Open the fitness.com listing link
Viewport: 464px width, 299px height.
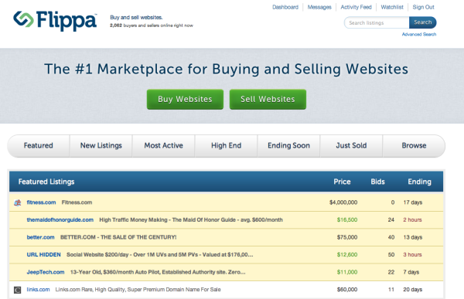point(41,202)
